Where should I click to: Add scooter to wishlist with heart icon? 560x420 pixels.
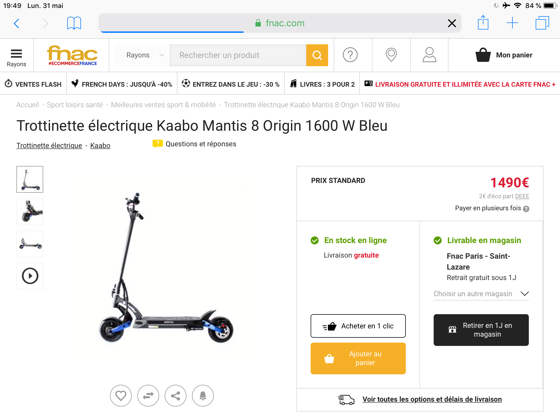pyautogui.click(x=121, y=396)
